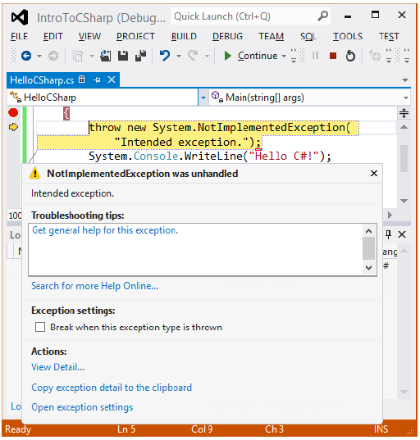Open the TOOLS menu
This screenshot has width=420, height=440.
tap(348, 37)
